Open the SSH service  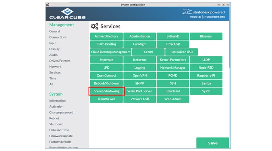click(173, 83)
